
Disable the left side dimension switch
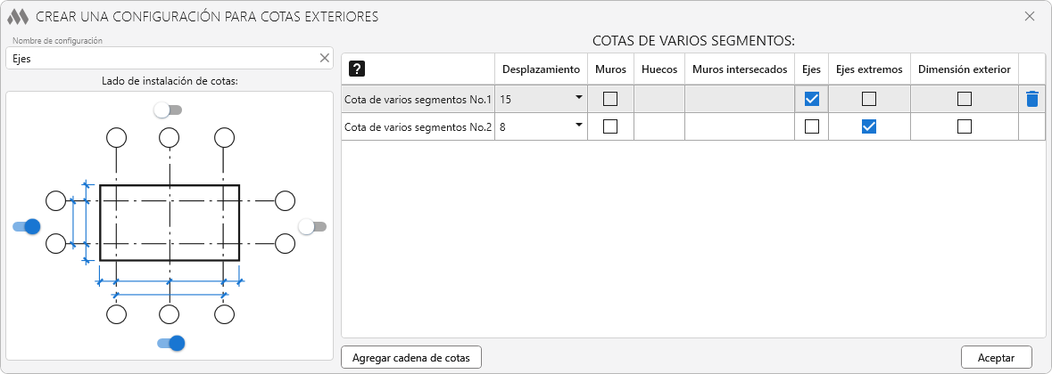[27, 226]
